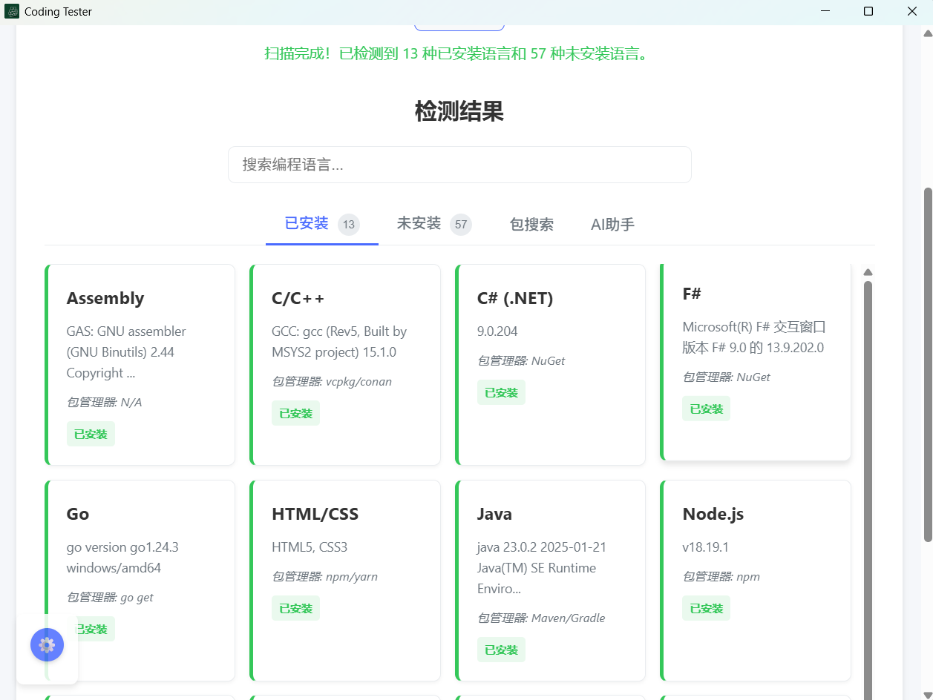Click 已安装 badge on the HTML/CSS card
This screenshot has height=700, width=933.
tap(295, 608)
